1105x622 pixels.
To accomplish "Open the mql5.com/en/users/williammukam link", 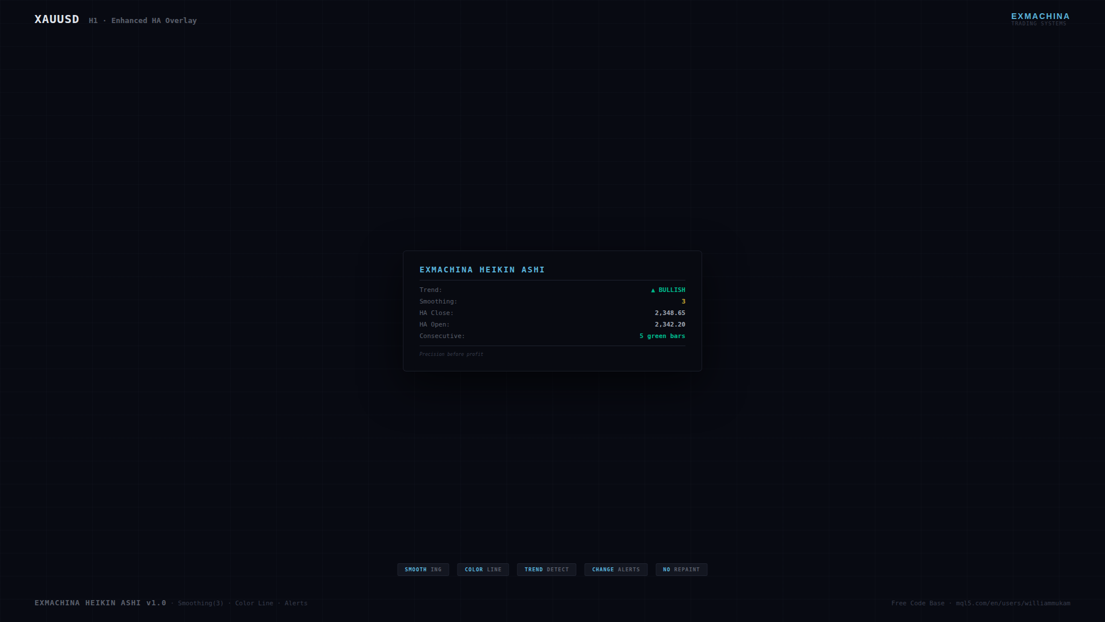I will 1013,603.
